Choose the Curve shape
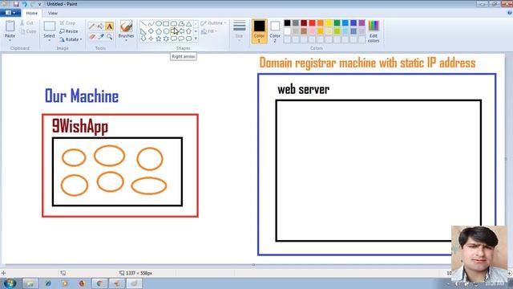 151,23
